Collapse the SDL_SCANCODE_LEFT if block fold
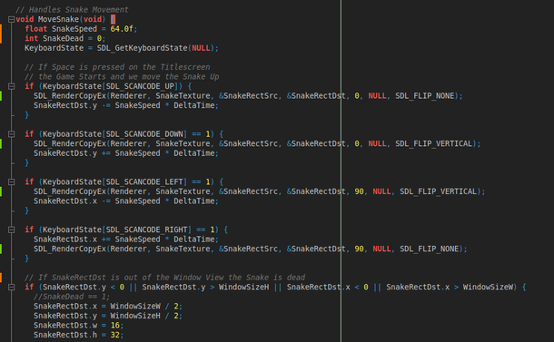Image resolution: width=554 pixels, height=342 pixels. tap(11, 181)
